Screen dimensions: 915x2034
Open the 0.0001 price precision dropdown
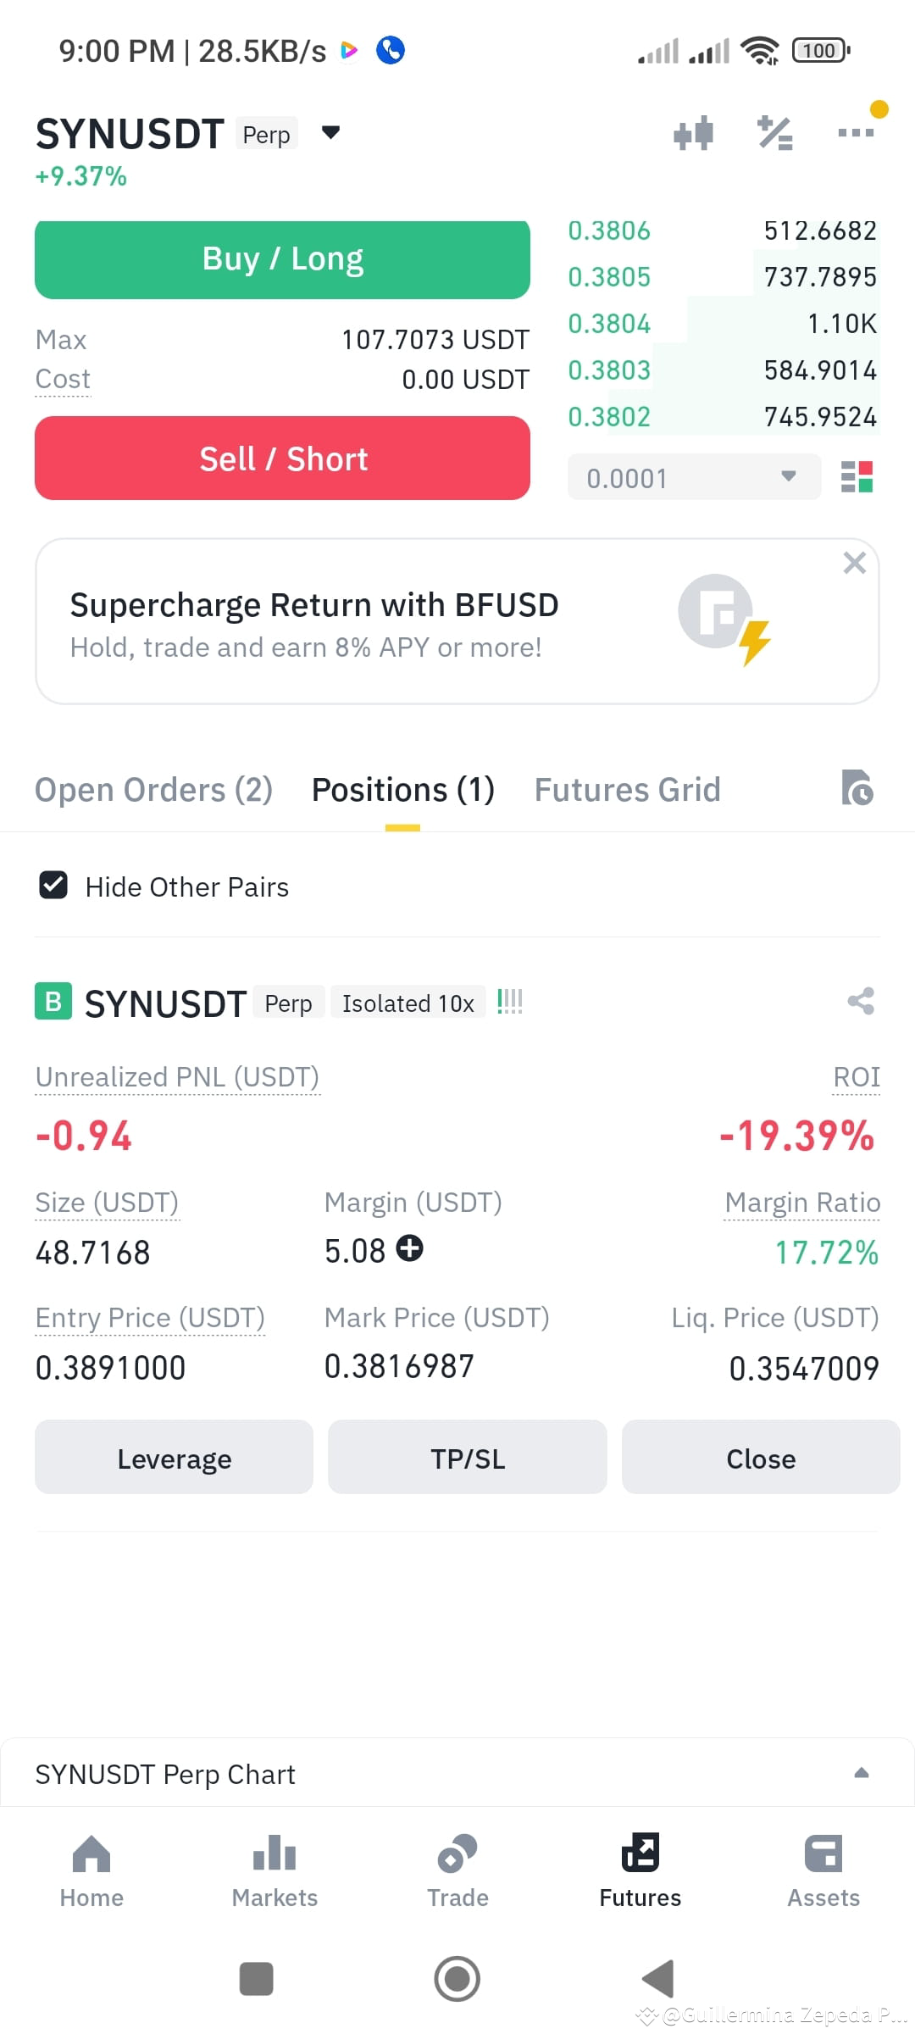click(x=694, y=477)
